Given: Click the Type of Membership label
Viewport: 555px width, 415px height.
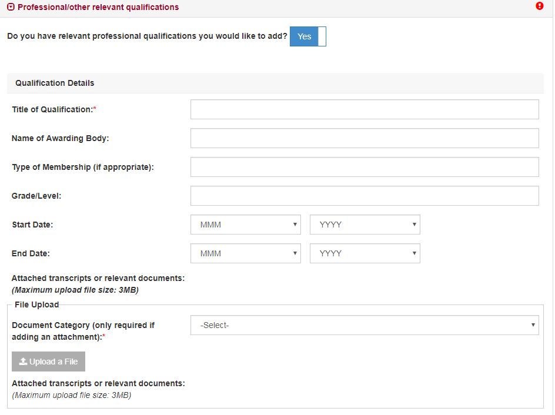Looking at the screenshot, I should tap(83, 167).
